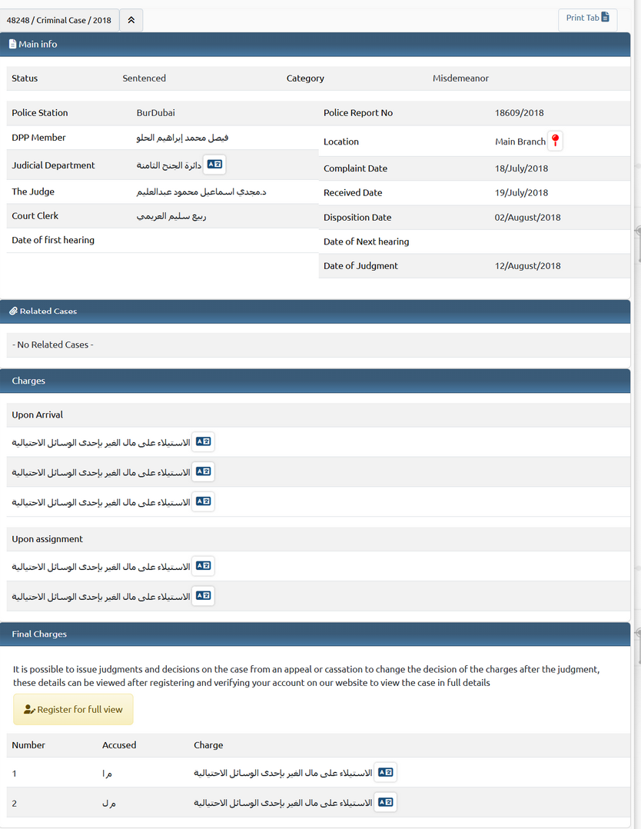Select the status value Sentenced
Image resolution: width=641 pixels, height=829 pixels.
144,78
